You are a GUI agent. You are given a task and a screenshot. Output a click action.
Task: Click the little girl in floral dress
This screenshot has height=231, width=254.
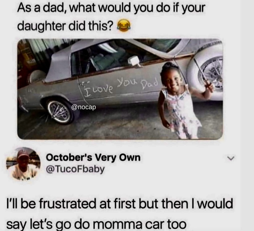180,101
